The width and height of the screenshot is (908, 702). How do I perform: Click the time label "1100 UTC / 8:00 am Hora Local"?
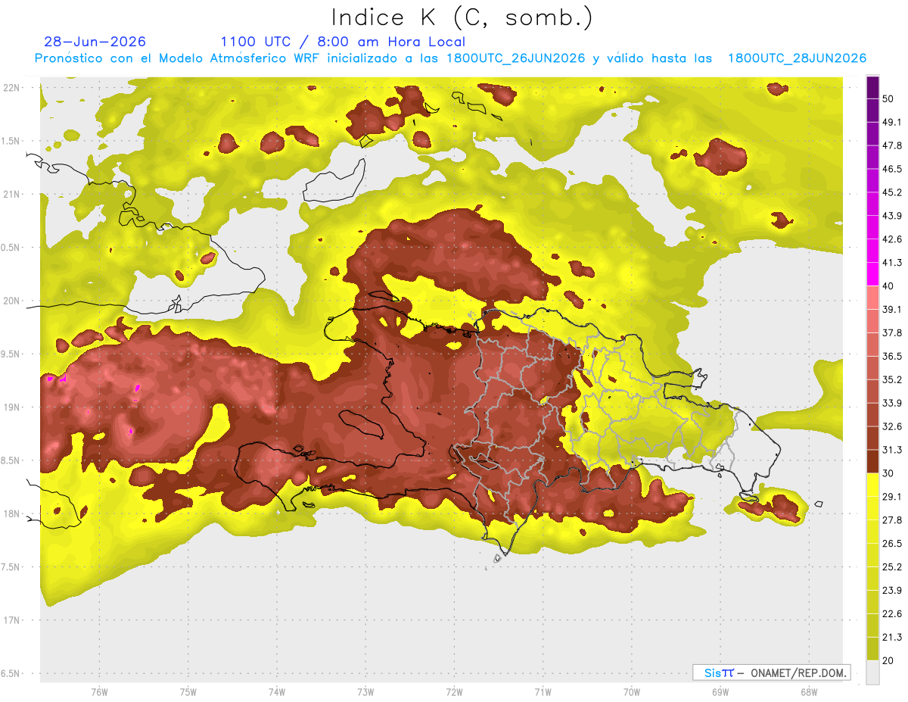tap(343, 42)
